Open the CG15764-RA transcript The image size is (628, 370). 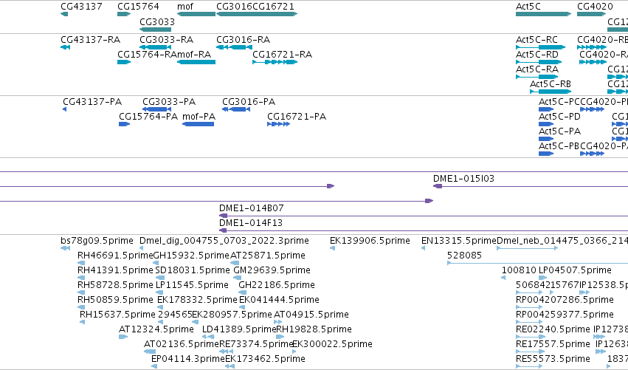point(124,63)
